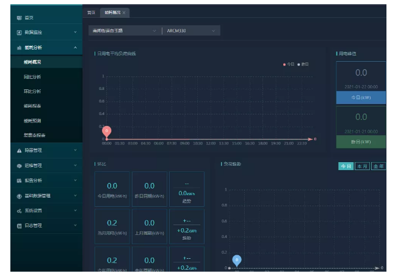Click the 上月同期(kW·h) card
Screen dimensions: 395x279
[150, 226]
